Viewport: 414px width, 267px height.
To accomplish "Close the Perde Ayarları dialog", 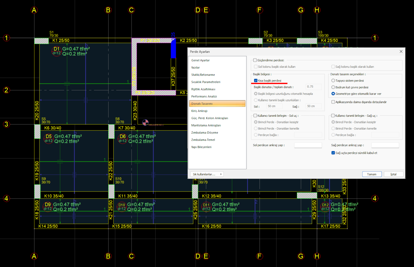I will click(401, 51).
